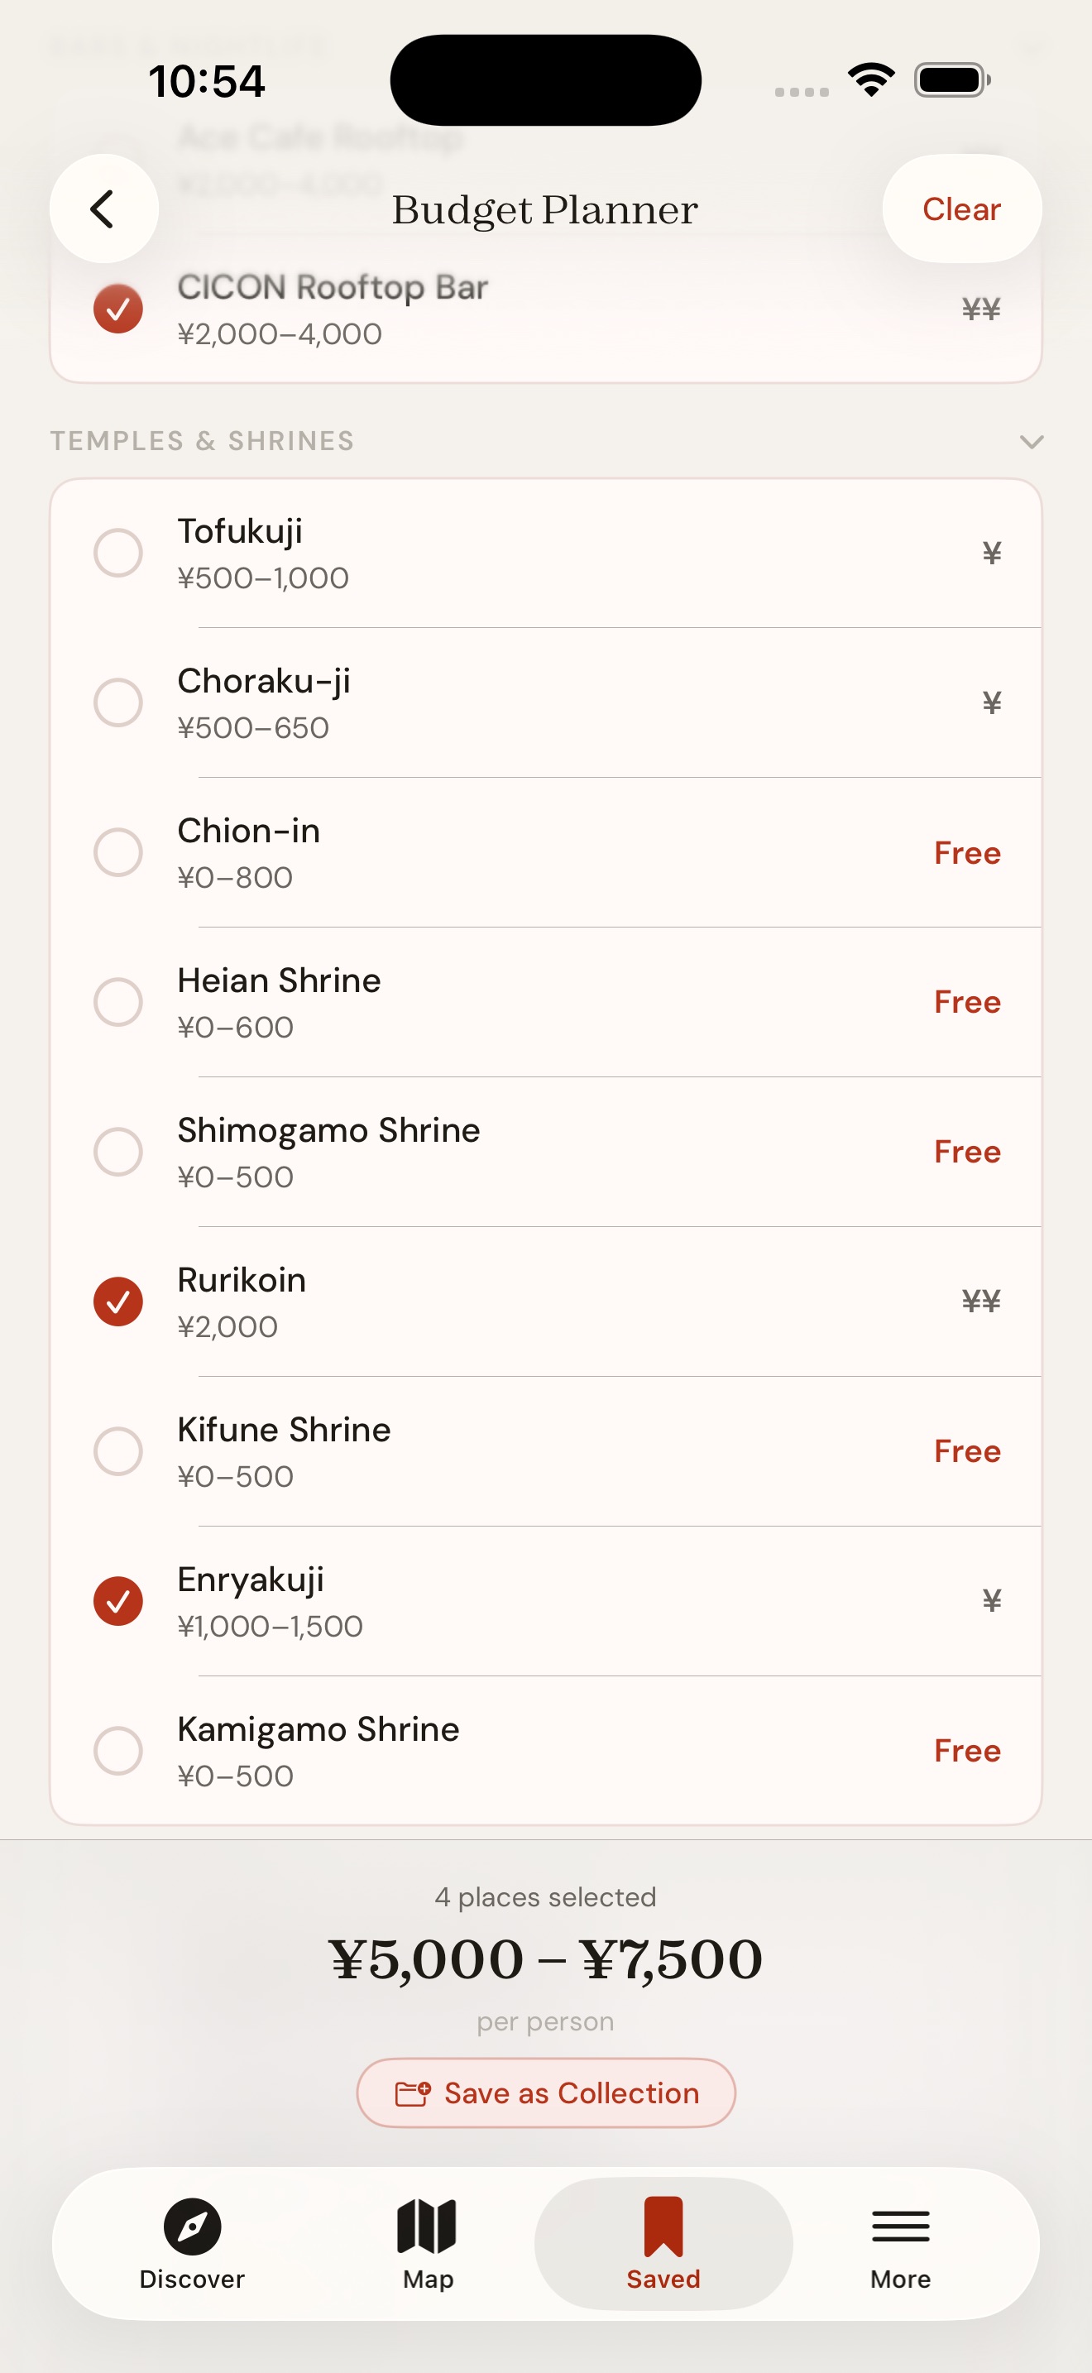
Task: Tap the ¥¥ price icon for Rurikoin
Action: 980,1301
